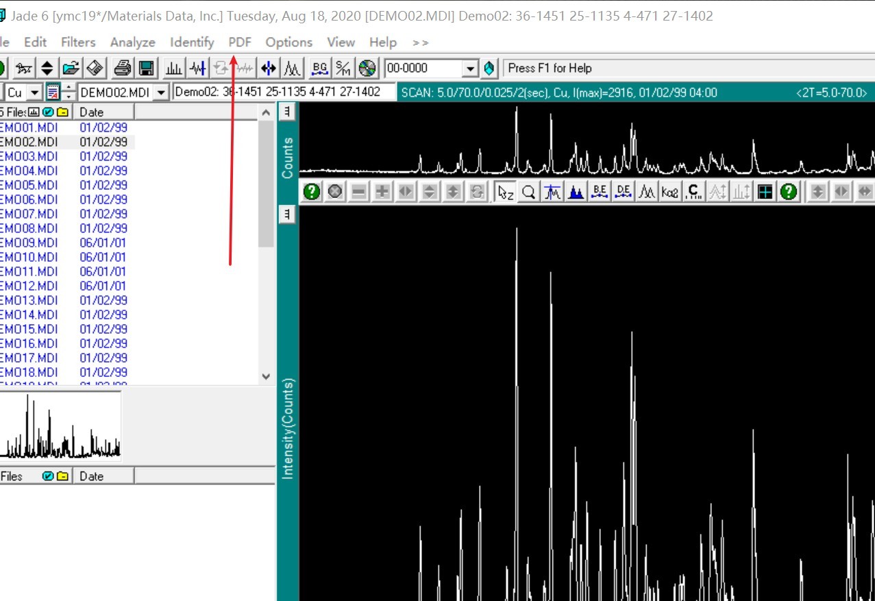
Task: Sort files by the Date column header
Action: pos(103,112)
